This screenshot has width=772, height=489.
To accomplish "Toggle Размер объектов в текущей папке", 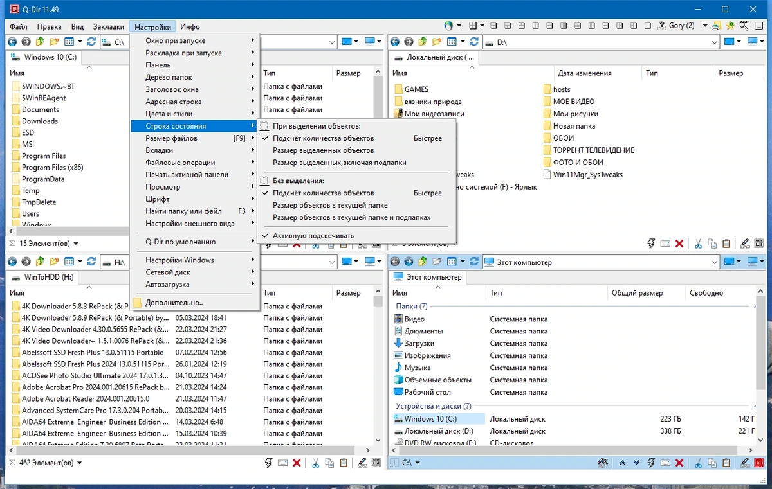I will pos(356,205).
